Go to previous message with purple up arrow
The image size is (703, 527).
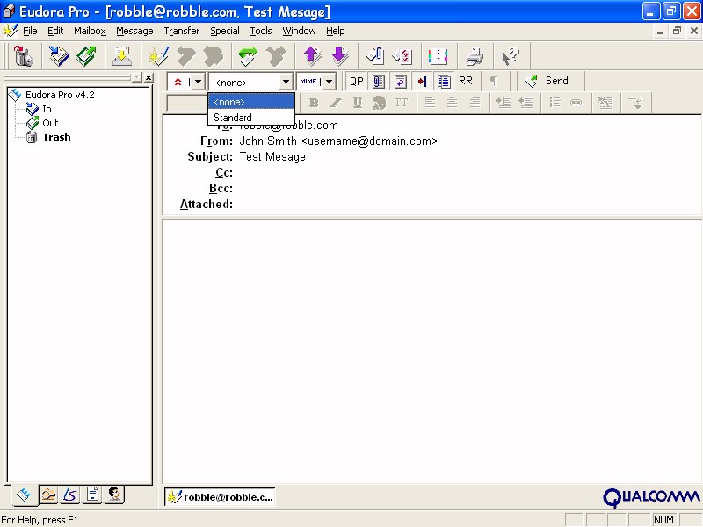(313, 56)
